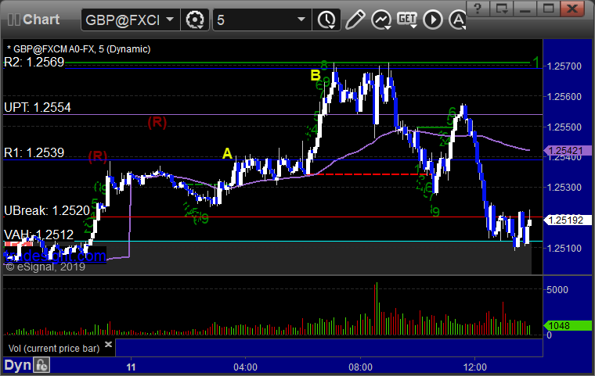Click the 1.25600 price axis label
The image size is (595, 376).
click(x=564, y=97)
